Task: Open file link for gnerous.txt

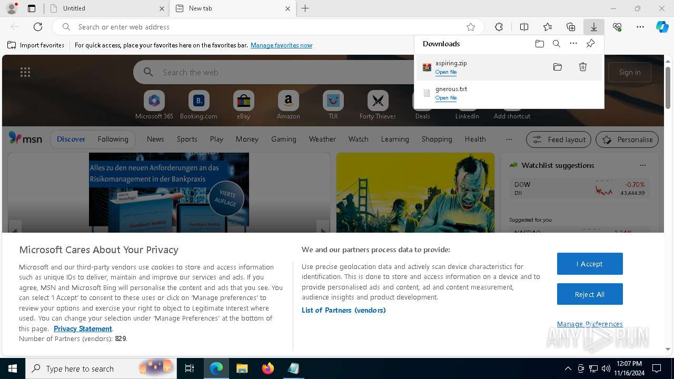Action: [x=446, y=98]
